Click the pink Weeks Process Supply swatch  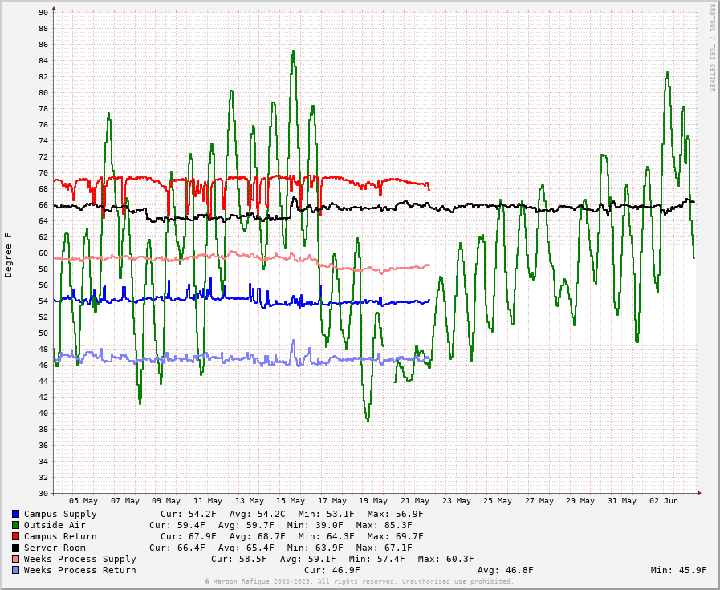click(15, 559)
